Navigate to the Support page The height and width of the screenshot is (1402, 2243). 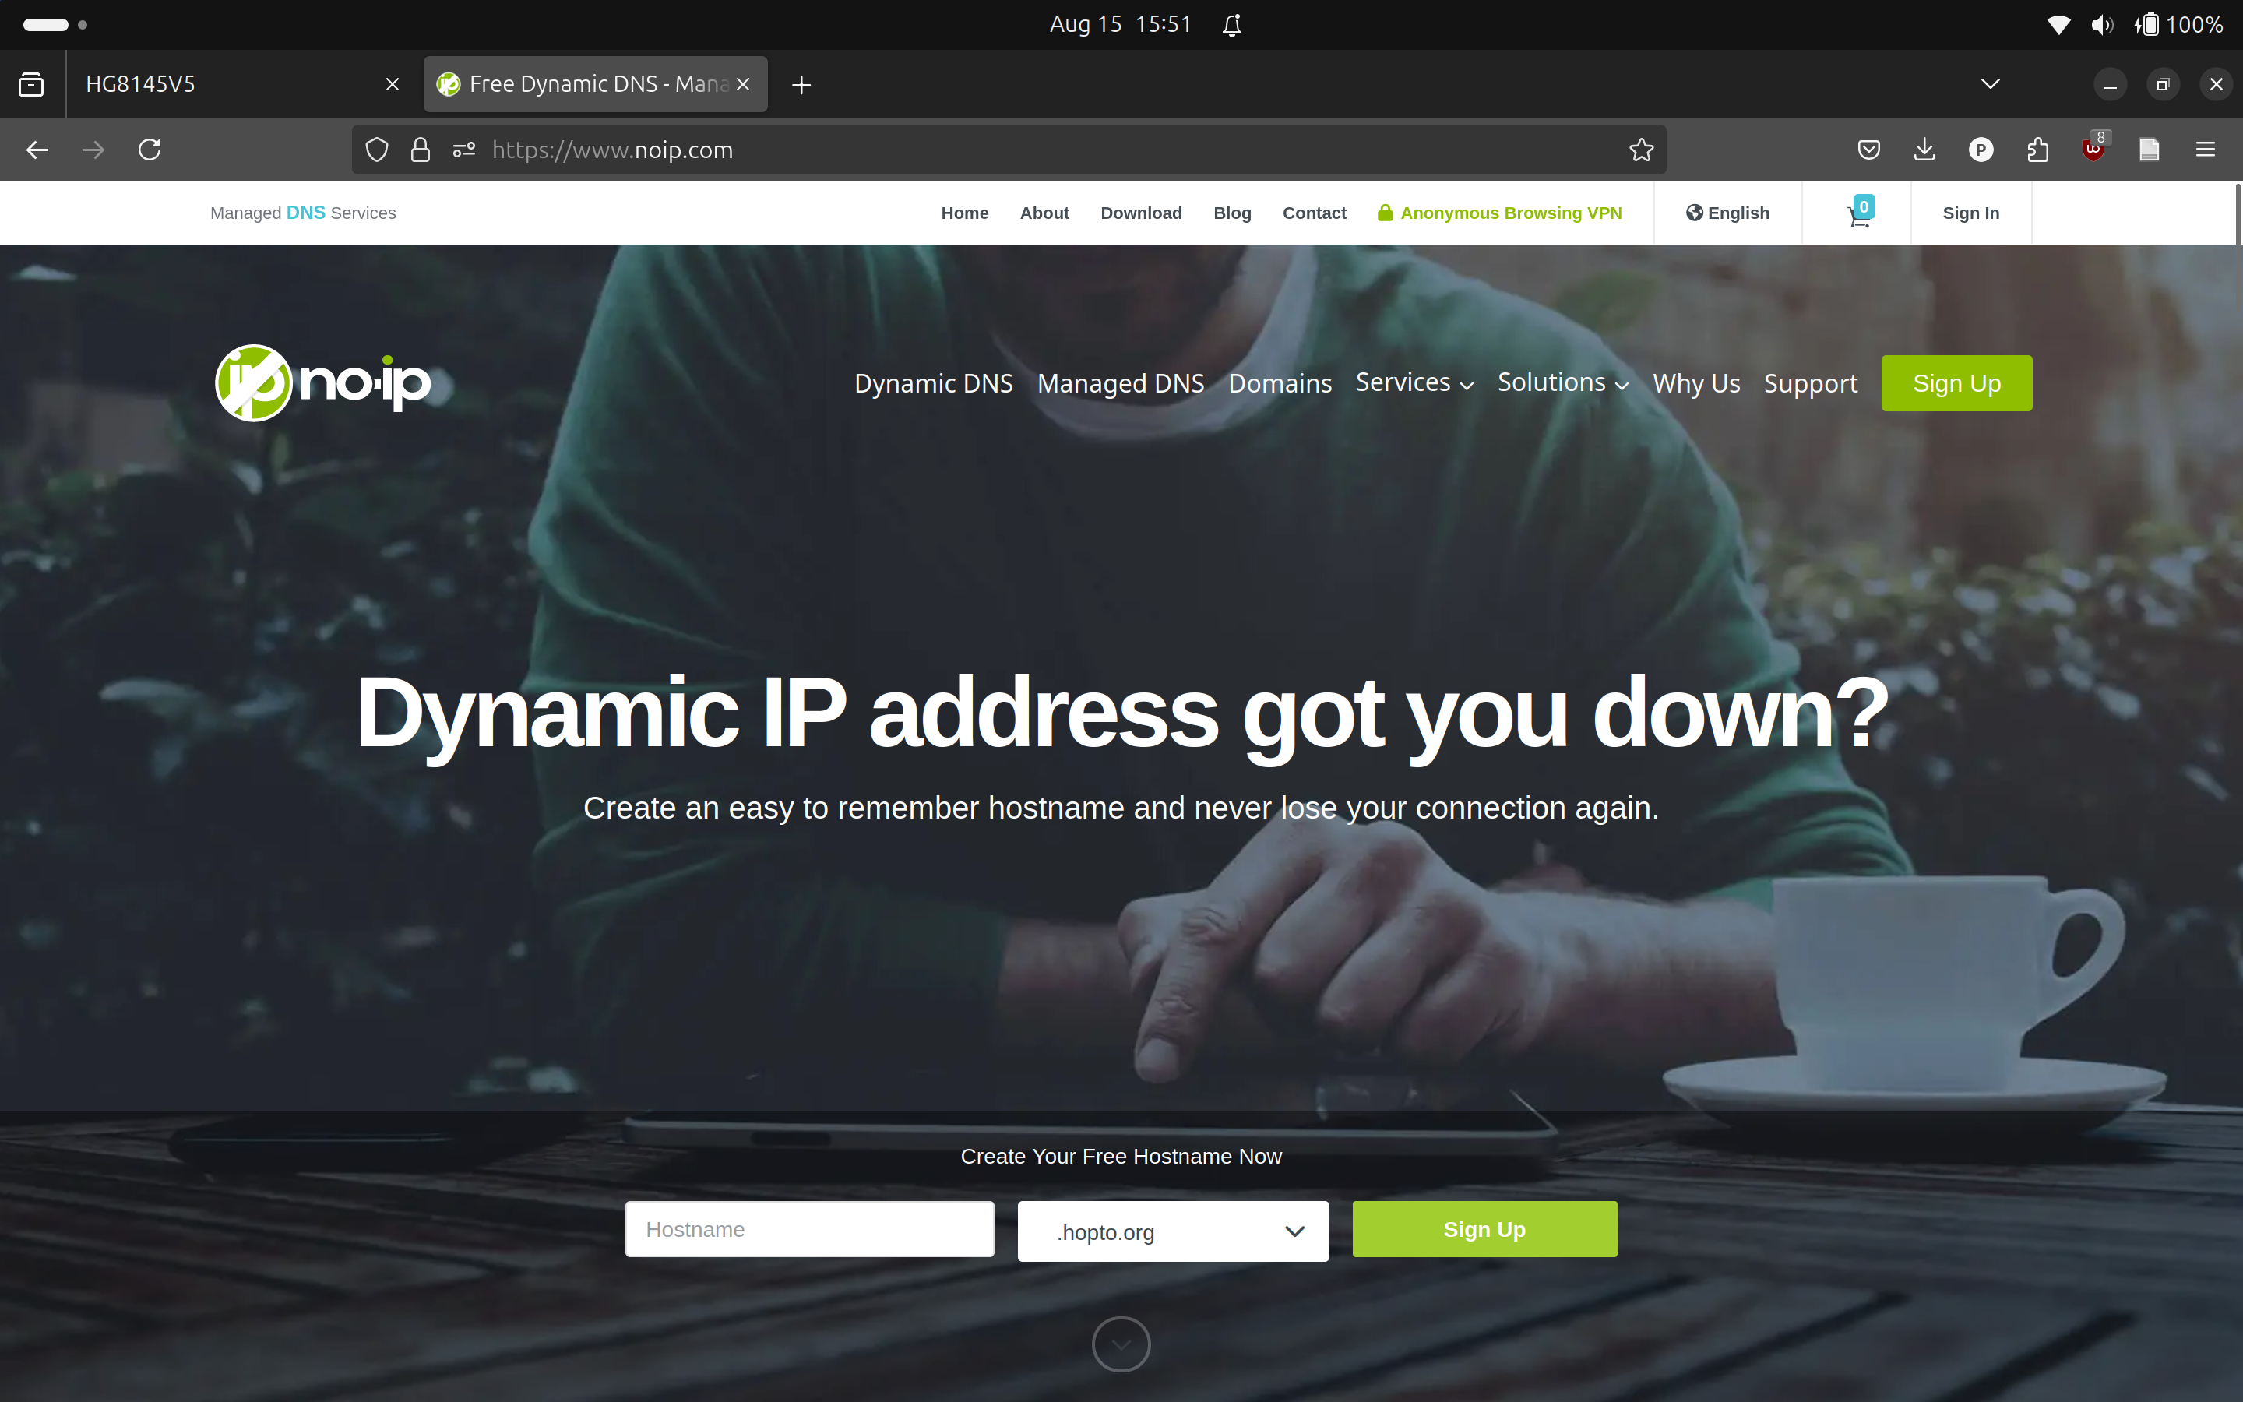pos(1810,382)
